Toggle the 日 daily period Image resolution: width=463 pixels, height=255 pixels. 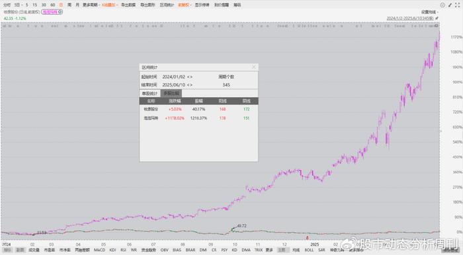click(61, 5)
